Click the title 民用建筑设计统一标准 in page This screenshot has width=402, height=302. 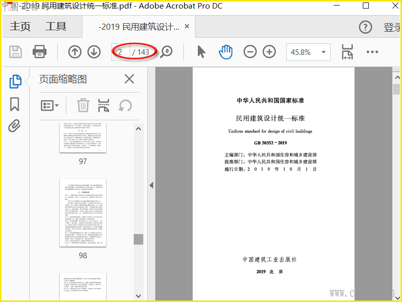(270, 118)
